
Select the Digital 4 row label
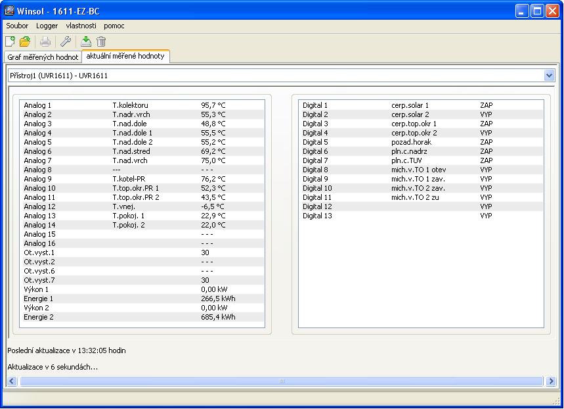click(x=315, y=133)
